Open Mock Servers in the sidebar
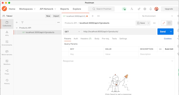 (7, 53)
